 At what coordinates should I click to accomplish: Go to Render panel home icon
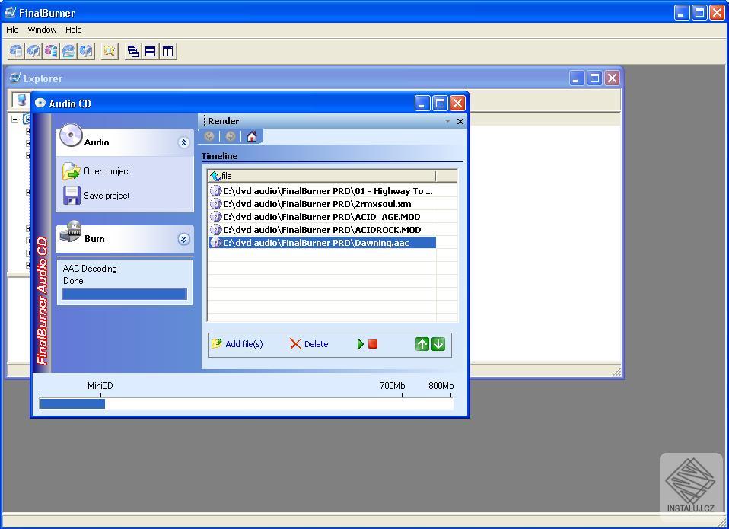click(x=252, y=136)
